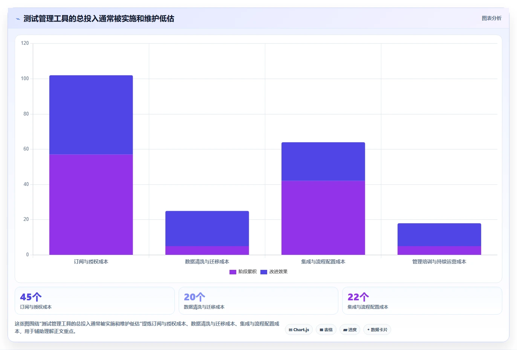
Task: Open the 22个 集成与流程配置成本 stat card
Action: click(x=422, y=301)
